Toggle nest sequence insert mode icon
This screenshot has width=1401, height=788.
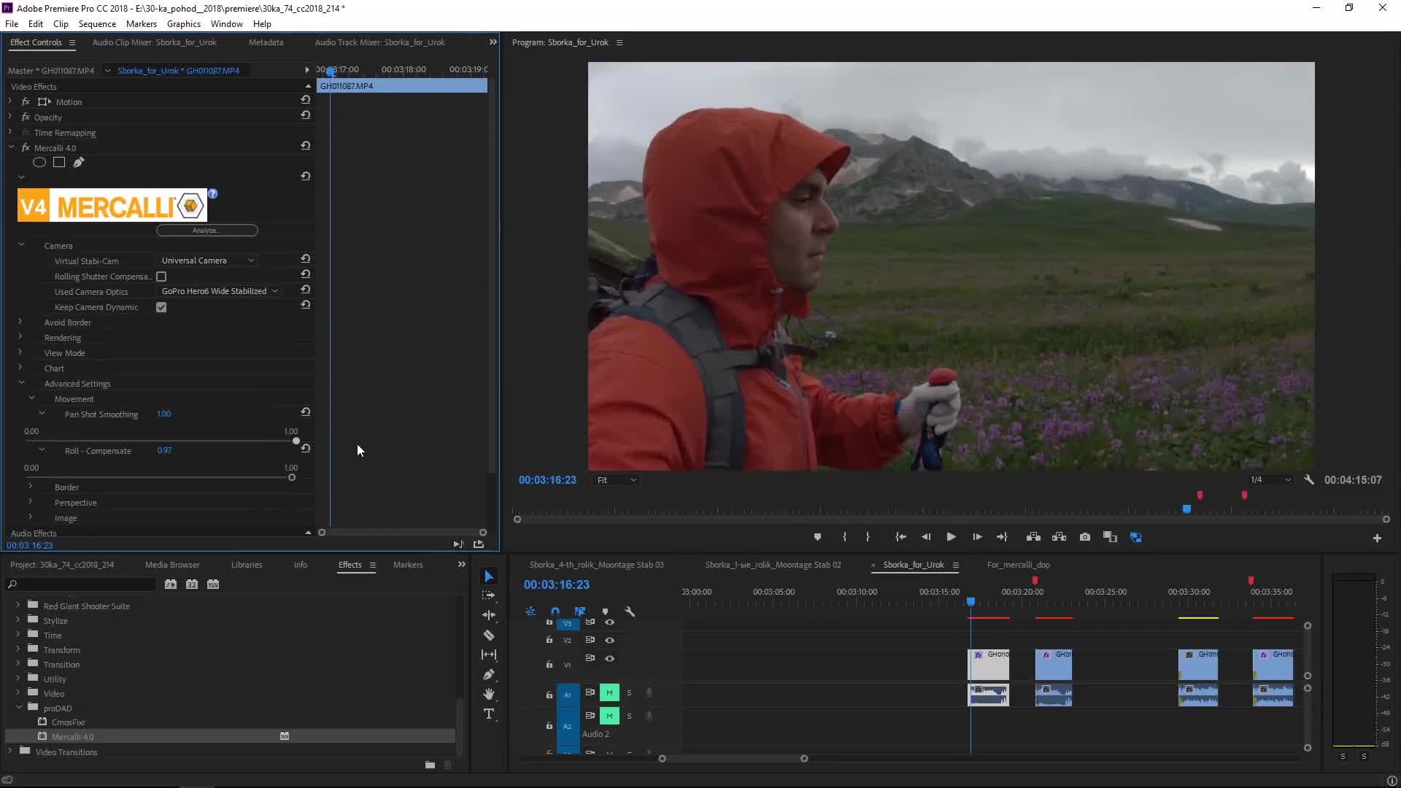(x=530, y=611)
